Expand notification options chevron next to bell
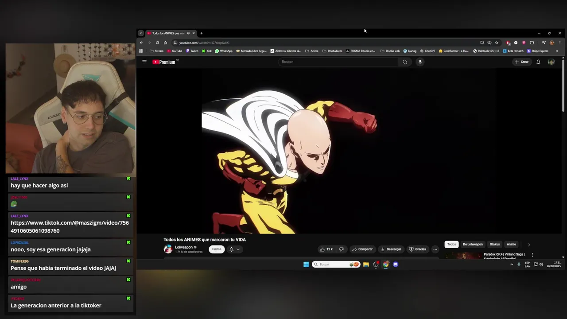Image resolution: width=567 pixels, height=319 pixels. tap(238, 249)
